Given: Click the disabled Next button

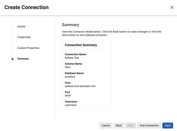Looking at the screenshot, I should click(x=131, y=125).
